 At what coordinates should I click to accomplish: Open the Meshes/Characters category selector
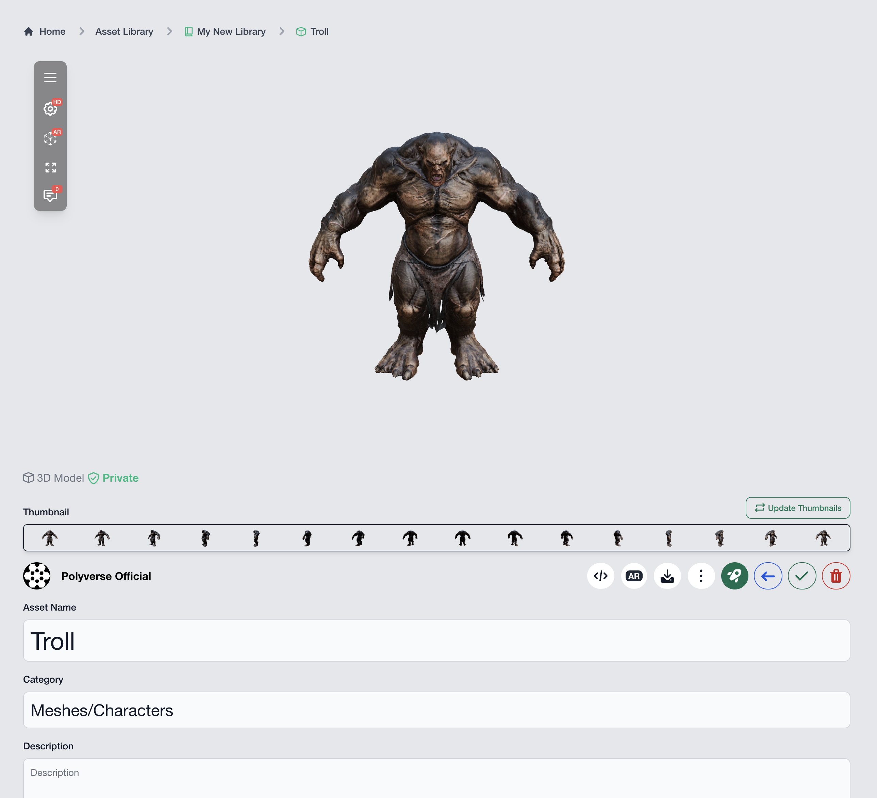pos(437,710)
